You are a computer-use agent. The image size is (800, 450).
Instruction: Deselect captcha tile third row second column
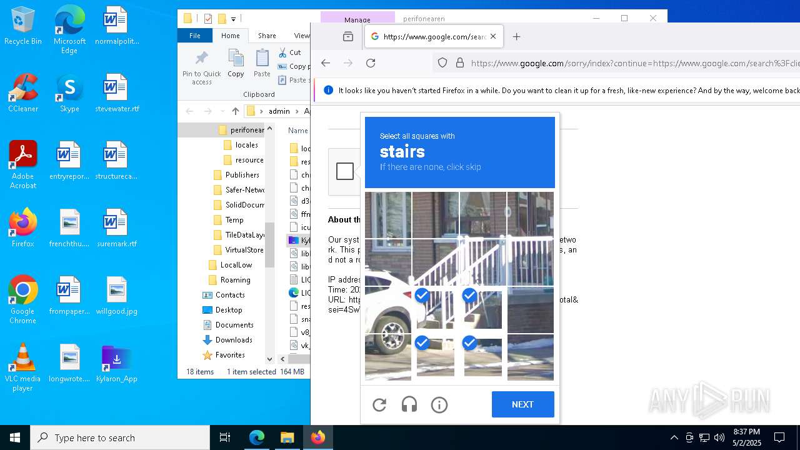pos(436,310)
